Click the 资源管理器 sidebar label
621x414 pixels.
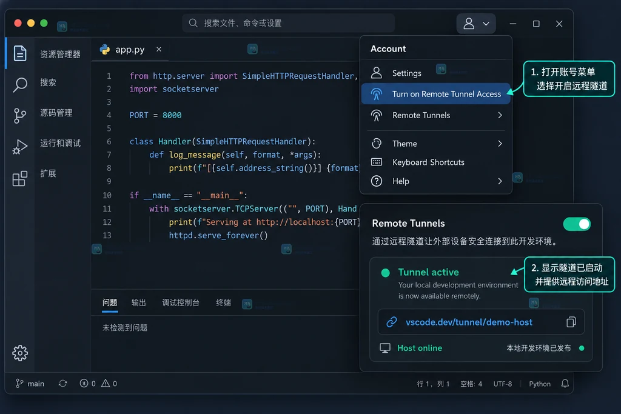tap(60, 54)
